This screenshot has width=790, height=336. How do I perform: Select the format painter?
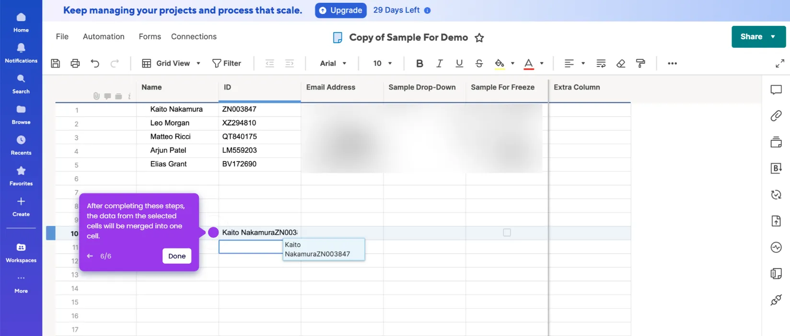(x=640, y=63)
